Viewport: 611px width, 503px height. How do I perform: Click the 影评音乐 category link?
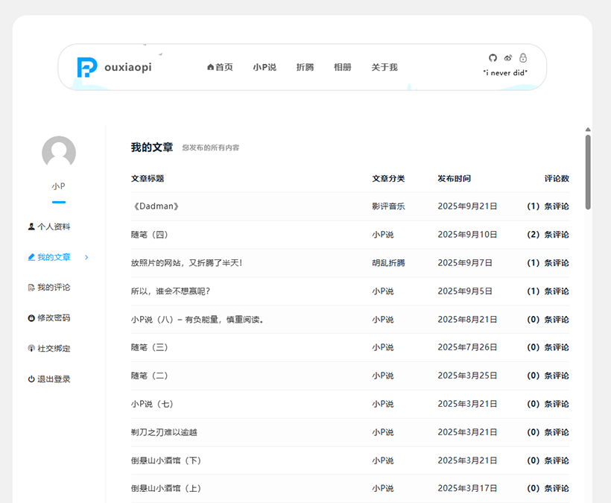point(388,206)
